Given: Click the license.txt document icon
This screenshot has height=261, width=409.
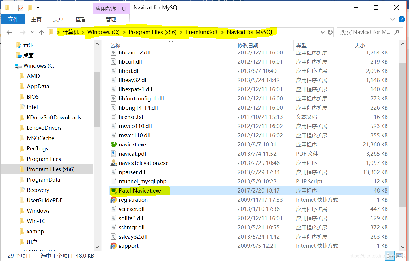Looking at the screenshot, I should 114,117.
